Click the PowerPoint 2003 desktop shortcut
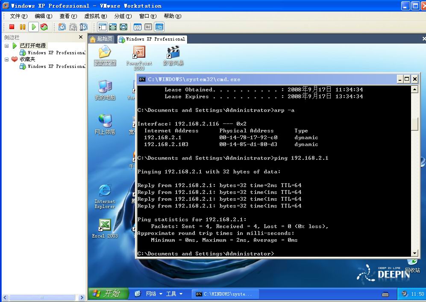 pos(139,58)
